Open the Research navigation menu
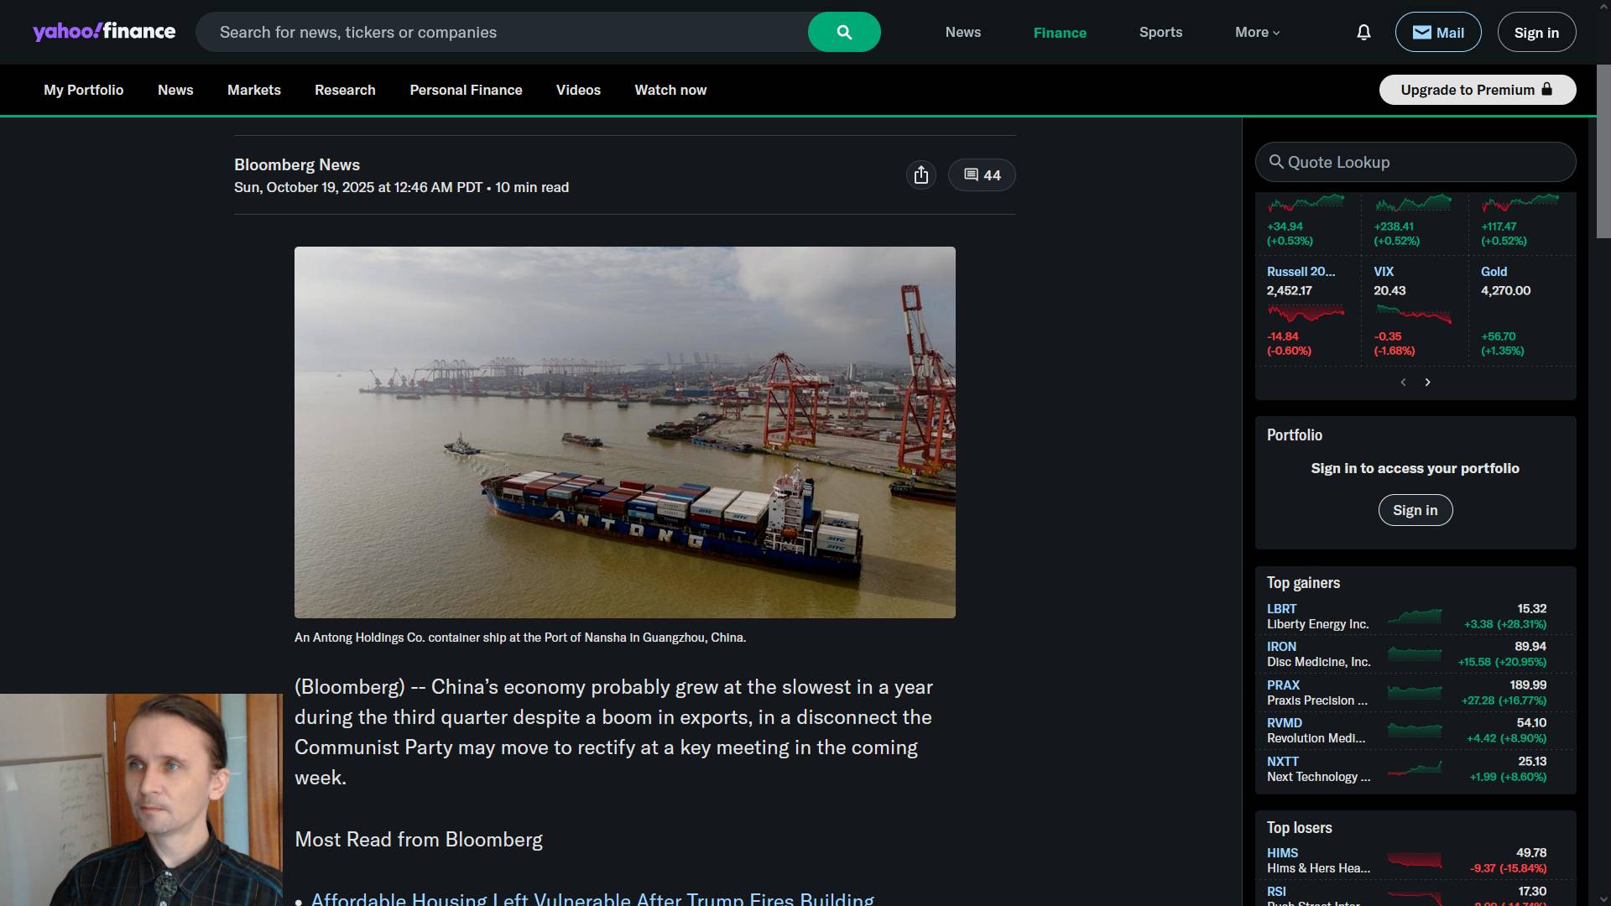This screenshot has width=1611, height=906. coord(345,90)
